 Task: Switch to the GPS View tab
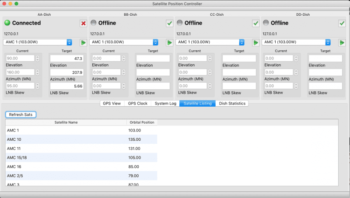coord(112,104)
